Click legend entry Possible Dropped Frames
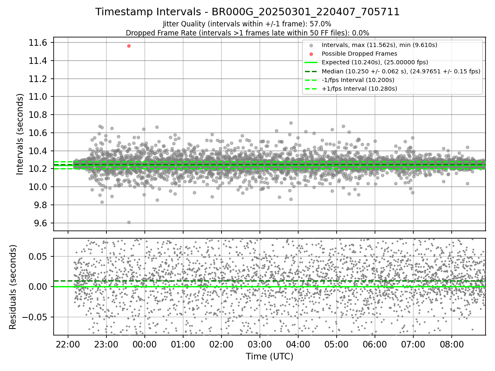Image resolution: width=495 pixels, height=371 pixels. (359, 54)
